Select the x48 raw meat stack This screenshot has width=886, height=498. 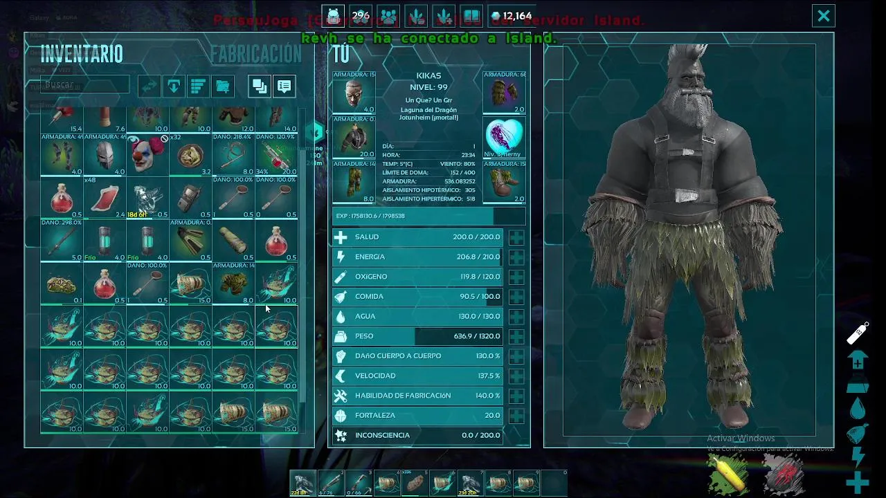[105, 198]
